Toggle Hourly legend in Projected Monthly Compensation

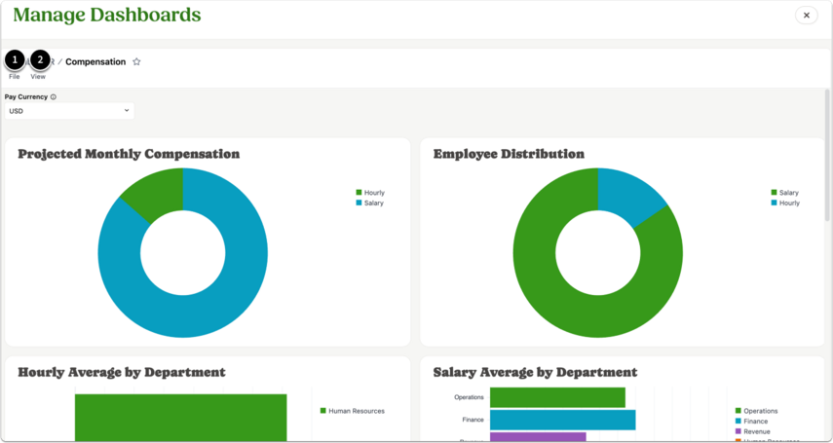click(370, 193)
